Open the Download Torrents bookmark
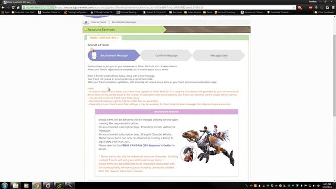This screenshot has width=336, height=189. point(279,12)
